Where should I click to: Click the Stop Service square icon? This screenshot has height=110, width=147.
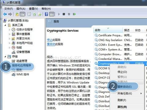tap(64, 14)
